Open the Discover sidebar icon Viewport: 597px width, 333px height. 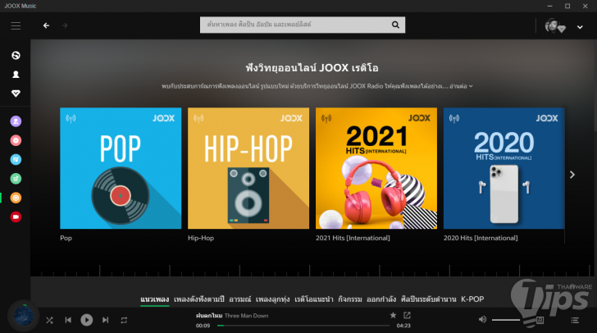16,55
